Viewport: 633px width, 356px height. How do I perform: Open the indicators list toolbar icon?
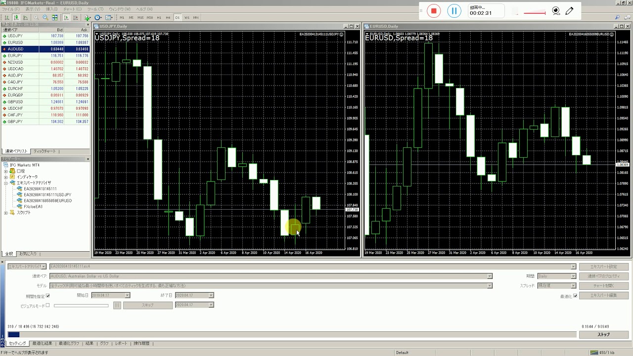(88, 17)
